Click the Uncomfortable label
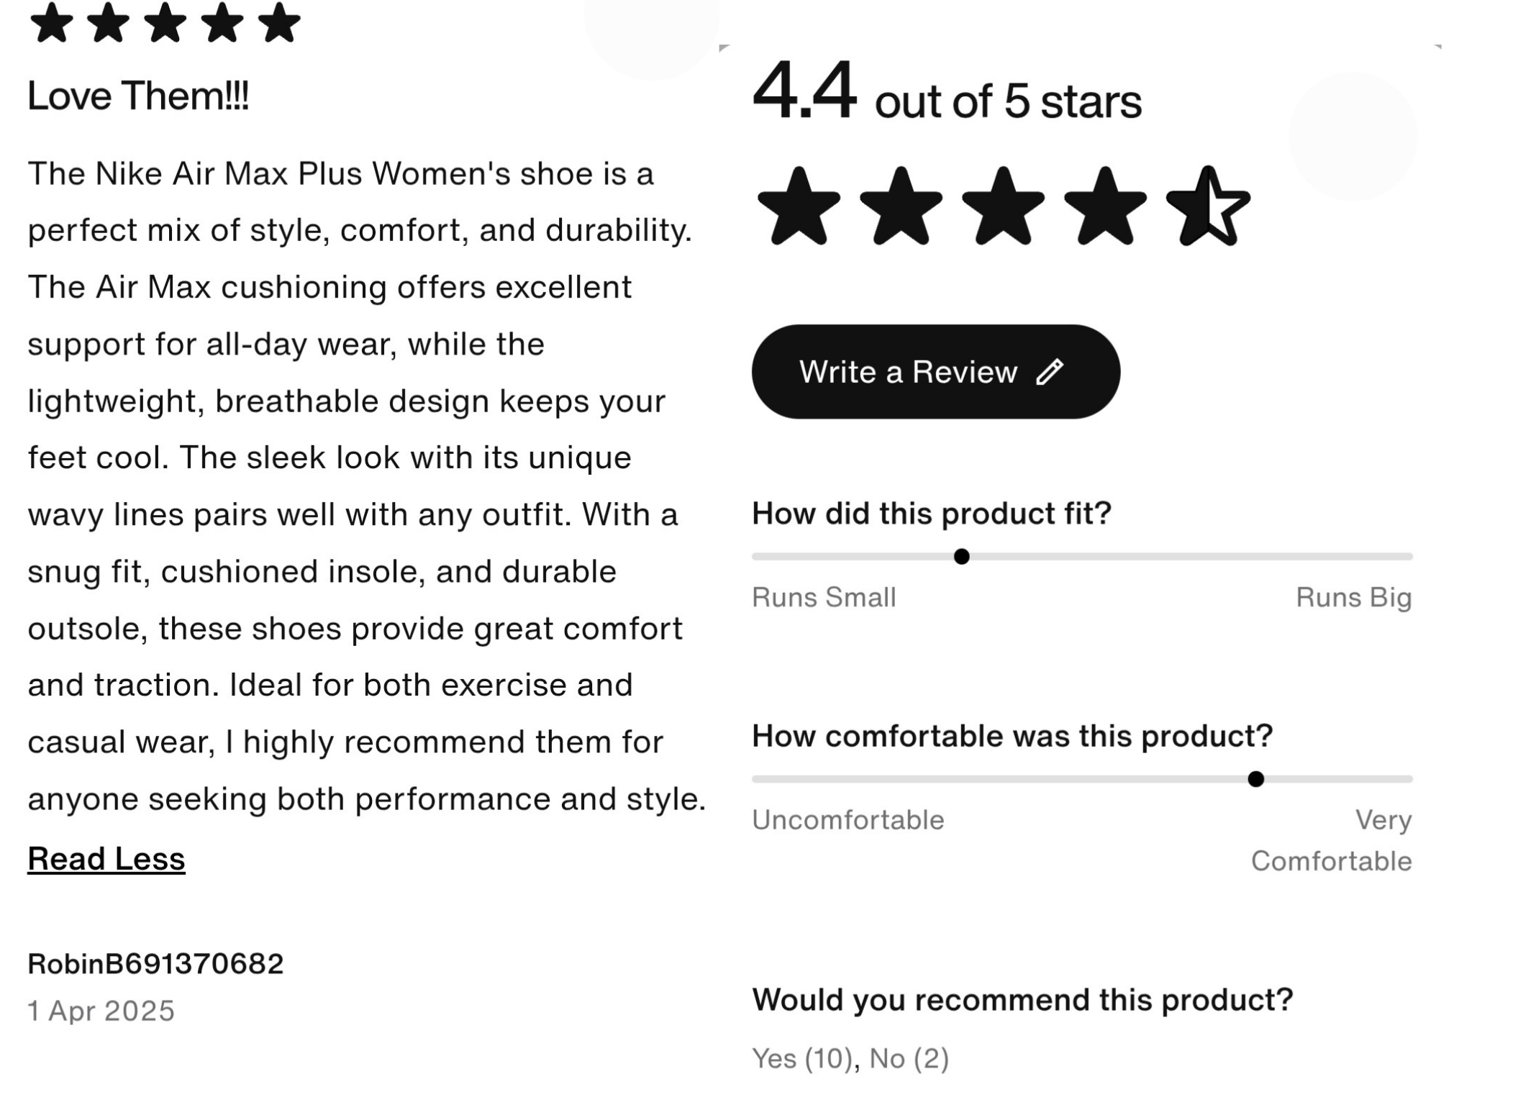 847,820
